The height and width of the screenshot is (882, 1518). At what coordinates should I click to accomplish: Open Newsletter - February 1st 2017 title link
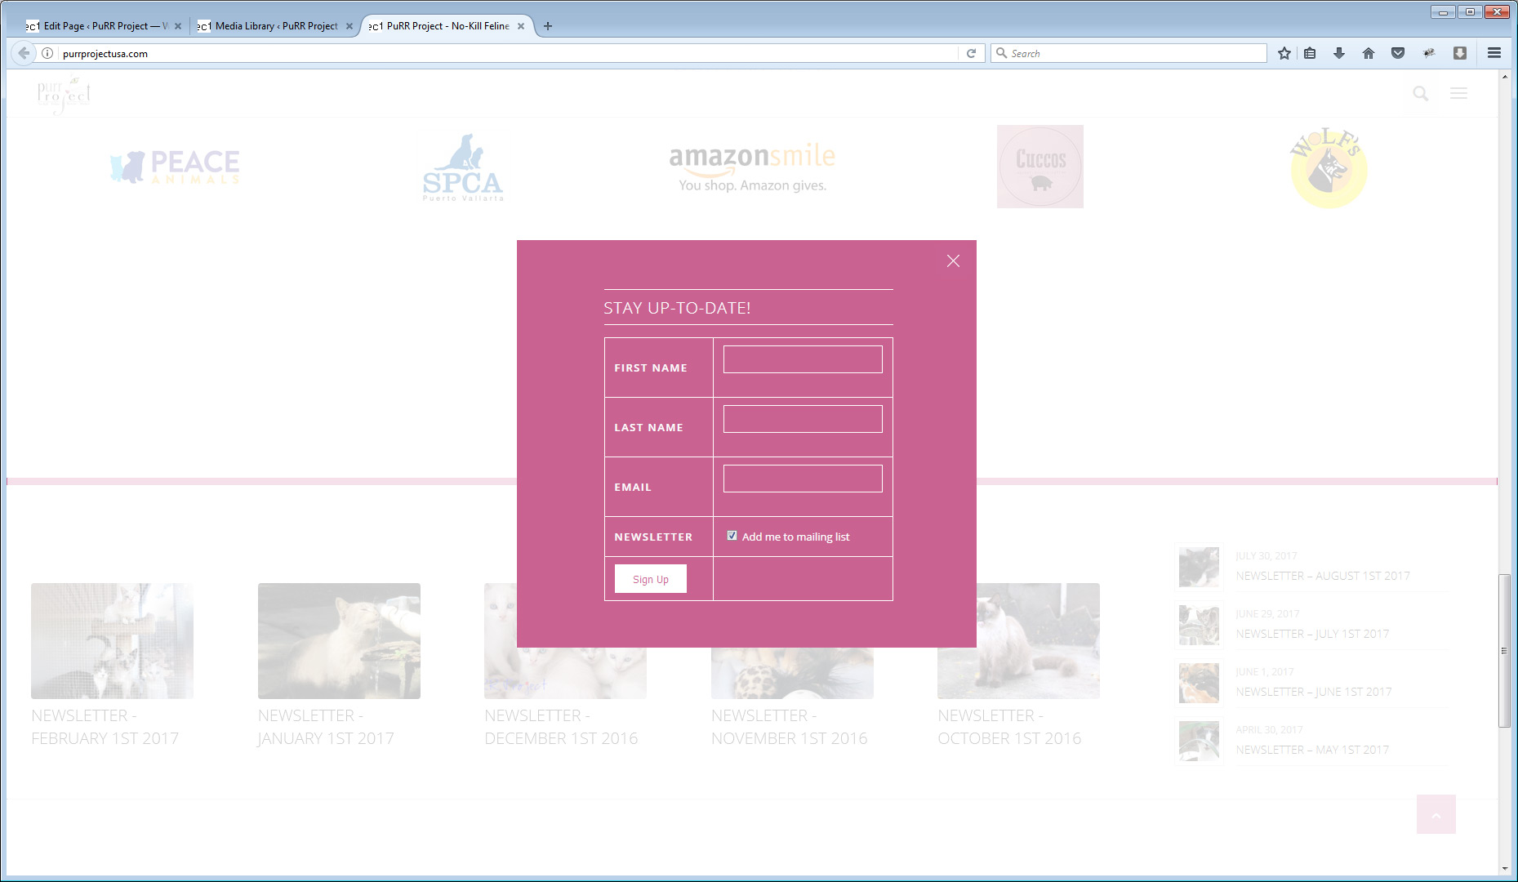(x=105, y=727)
